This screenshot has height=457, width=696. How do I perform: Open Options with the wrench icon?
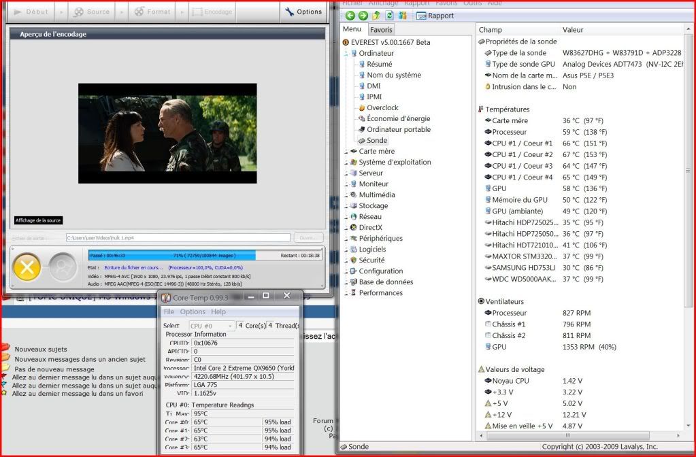click(x=303, y=12)
